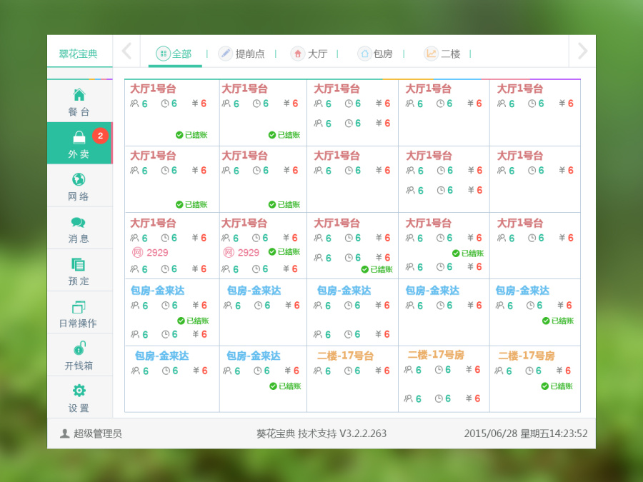Open 日常操作 daily operations panel
Image resolution: width=643 pixels, height=482 pixels.
click(x=79, y=313)
